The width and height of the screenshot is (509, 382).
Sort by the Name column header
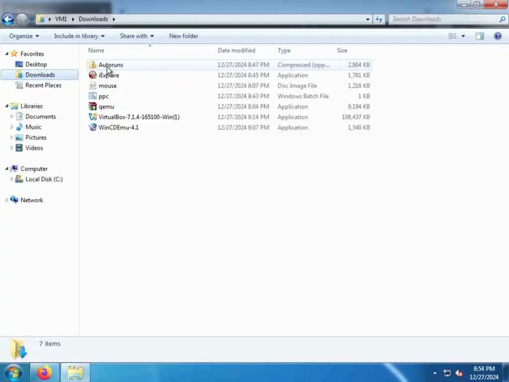(x=96, y=50)
